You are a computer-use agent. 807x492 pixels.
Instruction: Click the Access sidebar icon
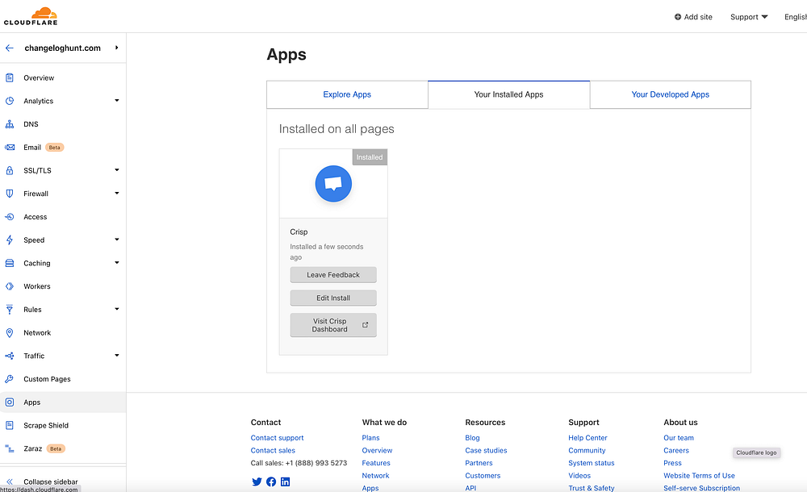(x=9, y=217)
